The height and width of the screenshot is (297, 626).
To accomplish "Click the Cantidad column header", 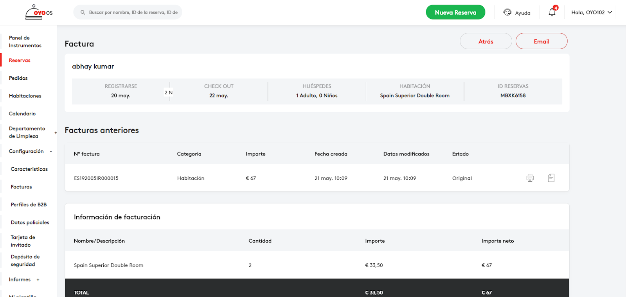I will pyautogui.click(x=260, y=241).
